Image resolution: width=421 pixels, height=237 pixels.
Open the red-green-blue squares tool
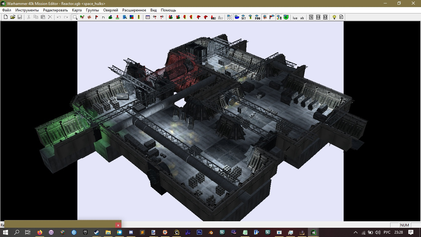(x=132, y=17)
